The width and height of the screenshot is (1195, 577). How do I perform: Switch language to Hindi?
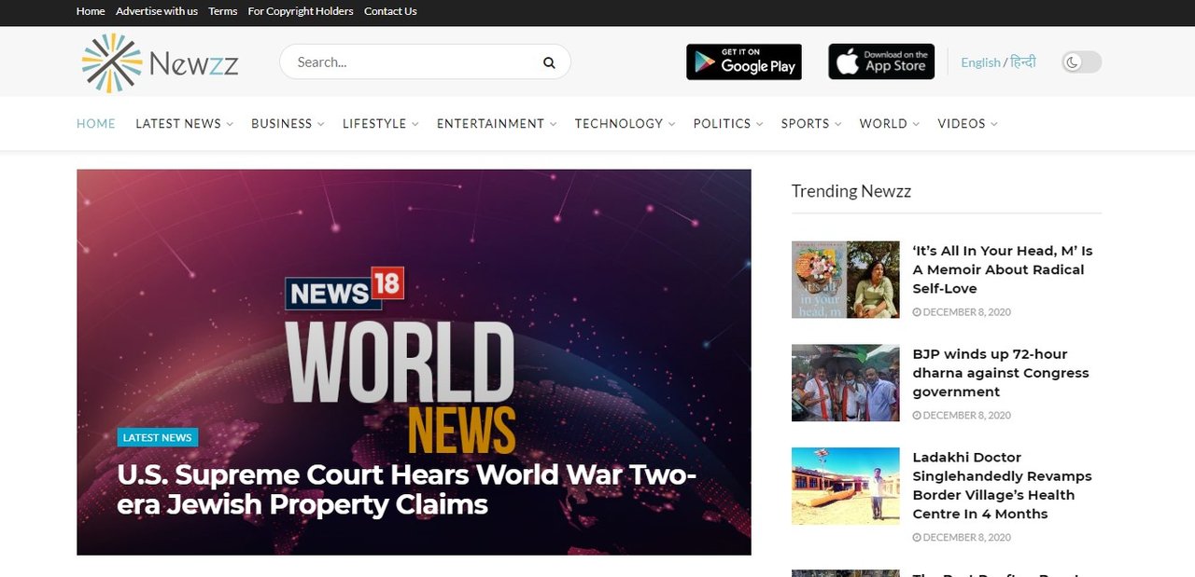[x=1022, y=62]
